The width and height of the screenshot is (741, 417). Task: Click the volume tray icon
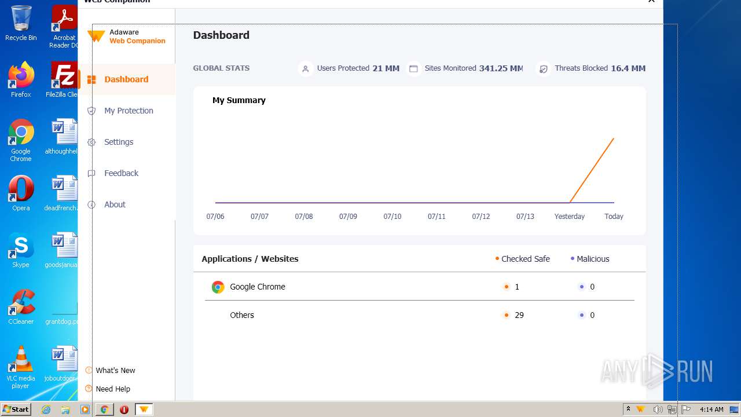pos(658,409)
